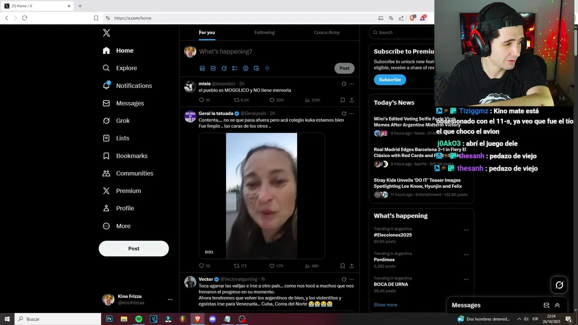The height and width of the screenshot is (325, 578).
Task: Click the X logo in the sidebar
Action: click(107, 32)
